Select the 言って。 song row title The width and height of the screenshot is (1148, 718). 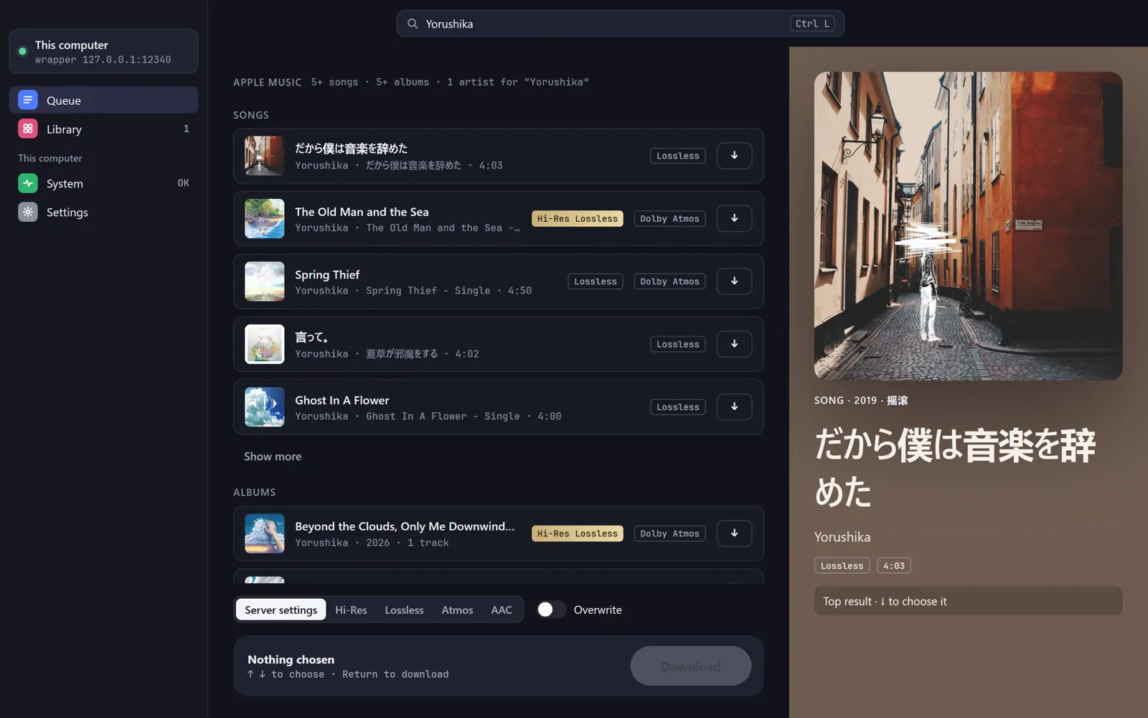tap(312, 337)
